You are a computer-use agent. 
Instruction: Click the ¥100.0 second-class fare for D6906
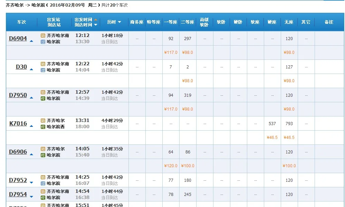tap(188, 166)
